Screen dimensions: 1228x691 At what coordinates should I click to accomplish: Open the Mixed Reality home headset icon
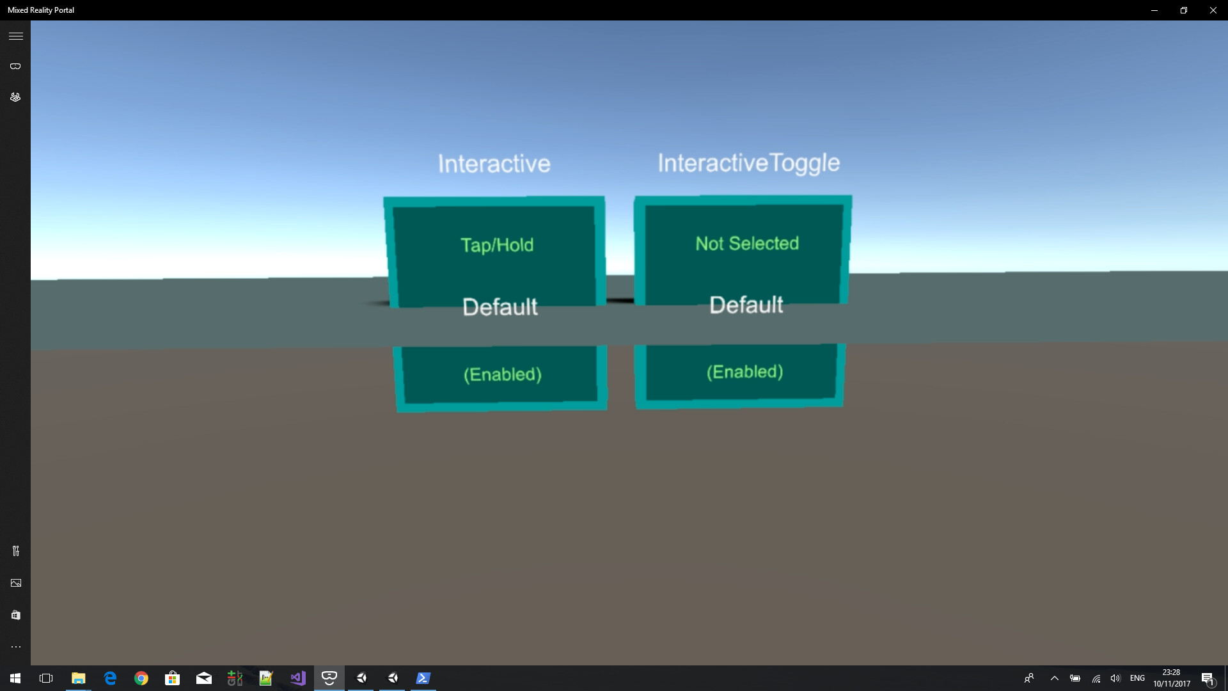(15, 66)
